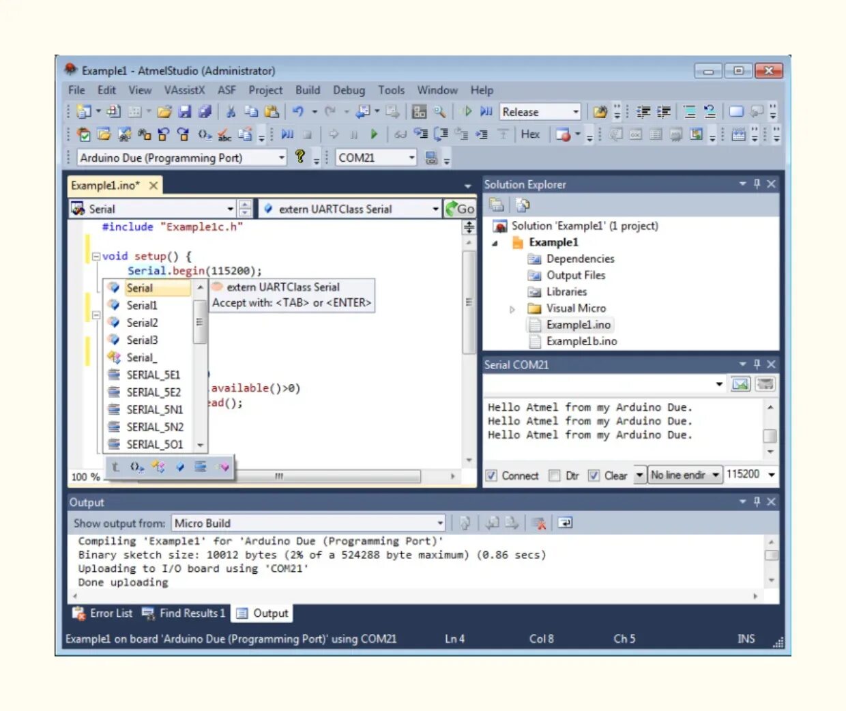
Task: Toggle the Connect checkbox
Action: pos(491,476)
